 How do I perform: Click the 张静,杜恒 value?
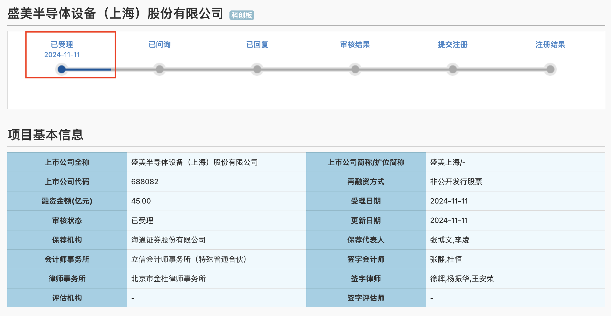pyautogui.click(x=446, y=259)
